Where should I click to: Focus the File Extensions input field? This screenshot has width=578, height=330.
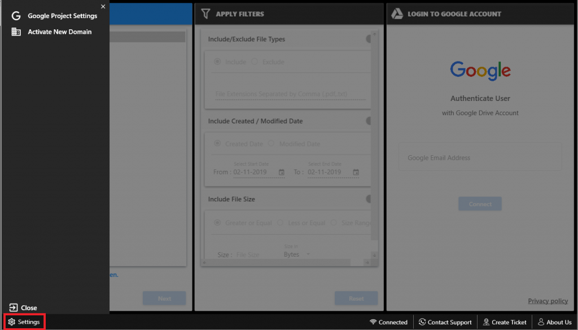coord(291,94)
